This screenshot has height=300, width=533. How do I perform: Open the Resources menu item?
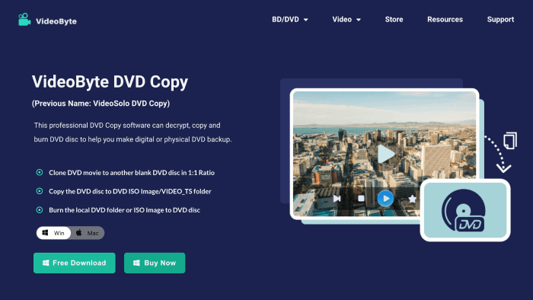pyautogui.click(x=445, y=19)
